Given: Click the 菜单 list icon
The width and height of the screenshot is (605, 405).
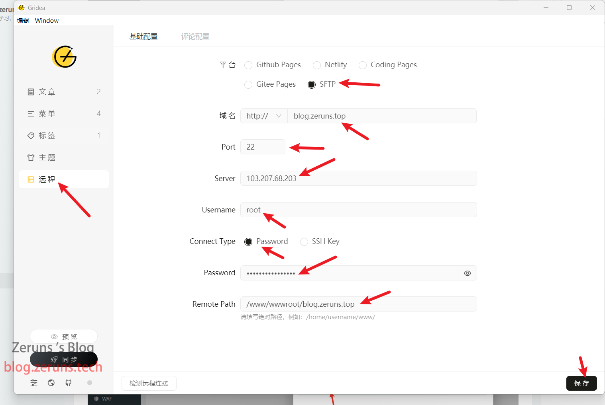Looking at the screenshot, I should [x=31, y=114].
